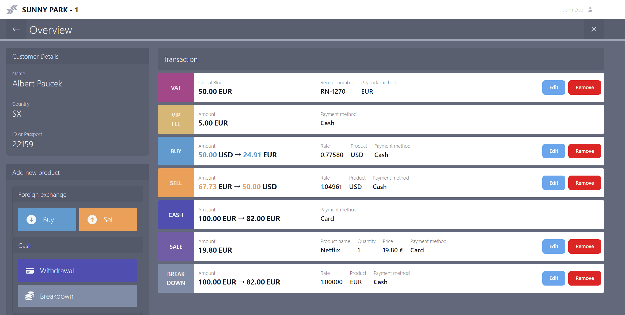Click the up-arrow icon on Sell

click(92, 220)
